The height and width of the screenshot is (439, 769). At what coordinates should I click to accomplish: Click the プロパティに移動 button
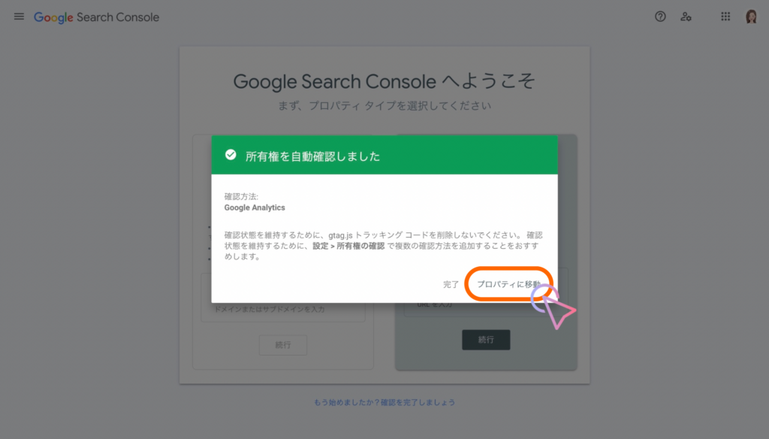tap(508, 284)
